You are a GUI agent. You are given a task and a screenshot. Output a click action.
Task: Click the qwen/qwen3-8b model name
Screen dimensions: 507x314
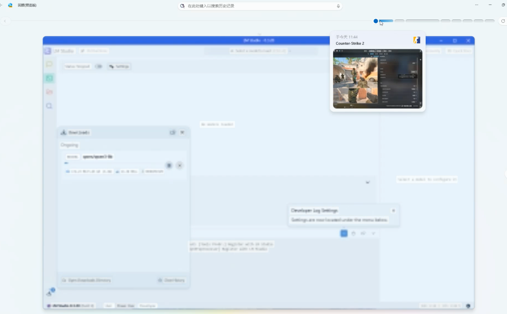point(98,157)
